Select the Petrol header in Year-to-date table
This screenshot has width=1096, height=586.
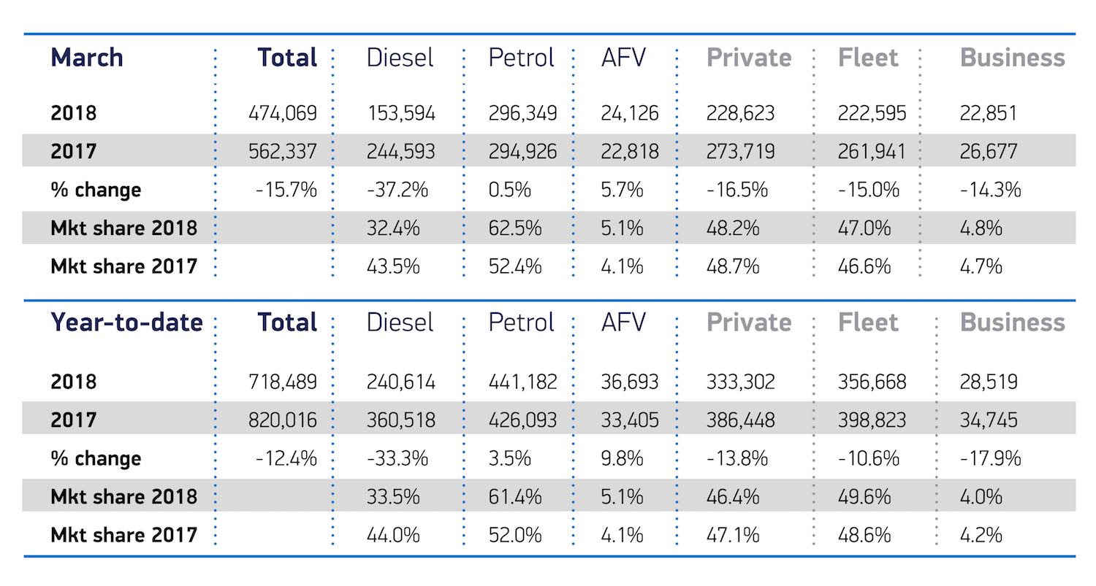(x=522, y=323)
